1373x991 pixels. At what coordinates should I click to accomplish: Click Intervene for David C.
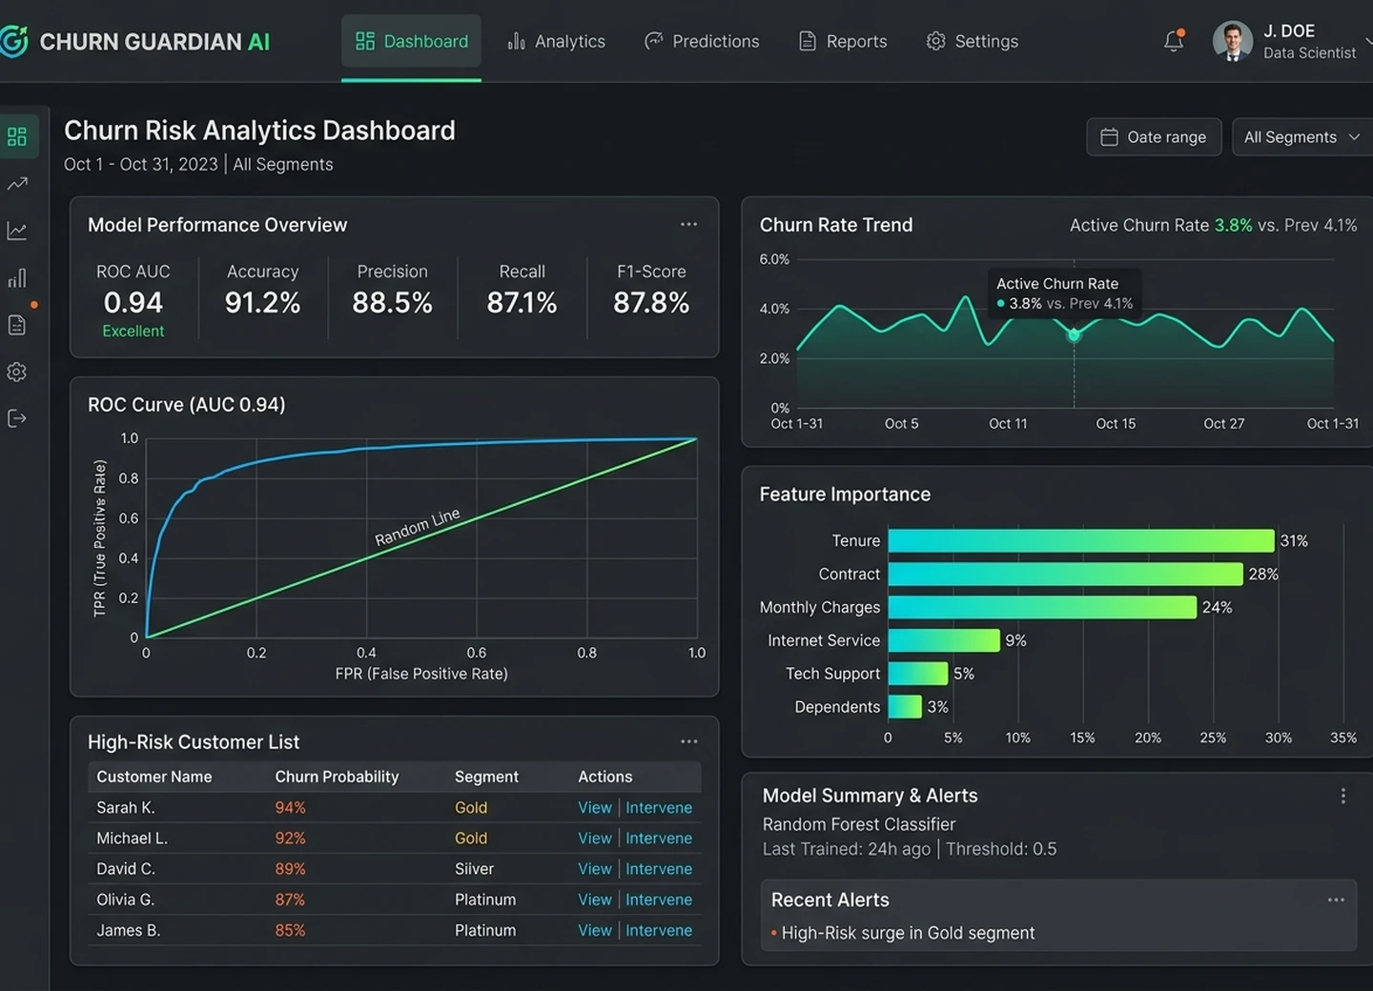click(659, 869)
